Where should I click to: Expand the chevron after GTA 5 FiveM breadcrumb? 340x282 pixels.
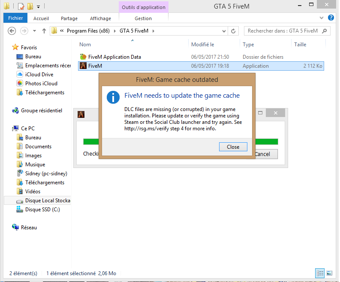click(153, 31)
